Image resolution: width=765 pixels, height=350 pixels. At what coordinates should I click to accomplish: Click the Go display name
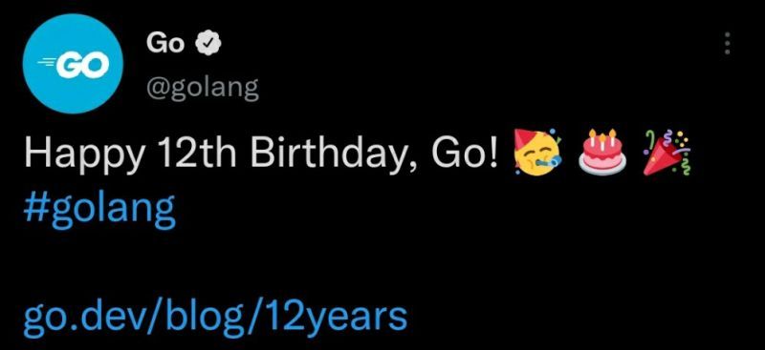(165, 44)
